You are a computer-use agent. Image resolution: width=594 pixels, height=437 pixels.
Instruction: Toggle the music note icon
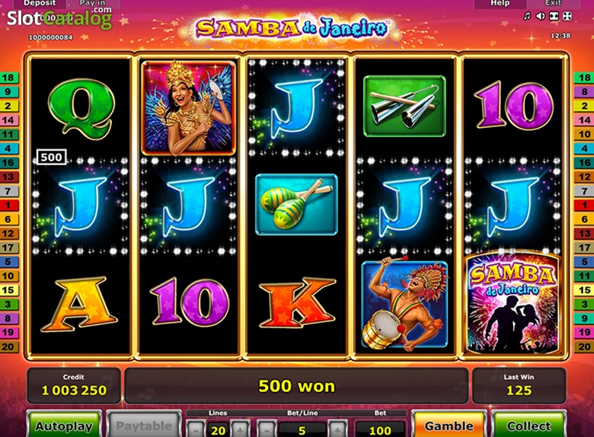tap(527, 16)
